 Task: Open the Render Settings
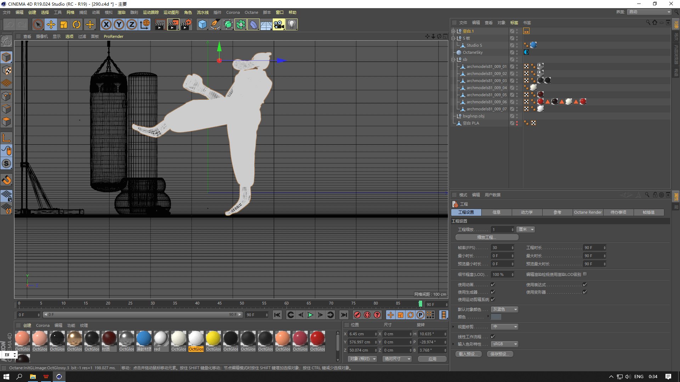[x=186, y=25]
